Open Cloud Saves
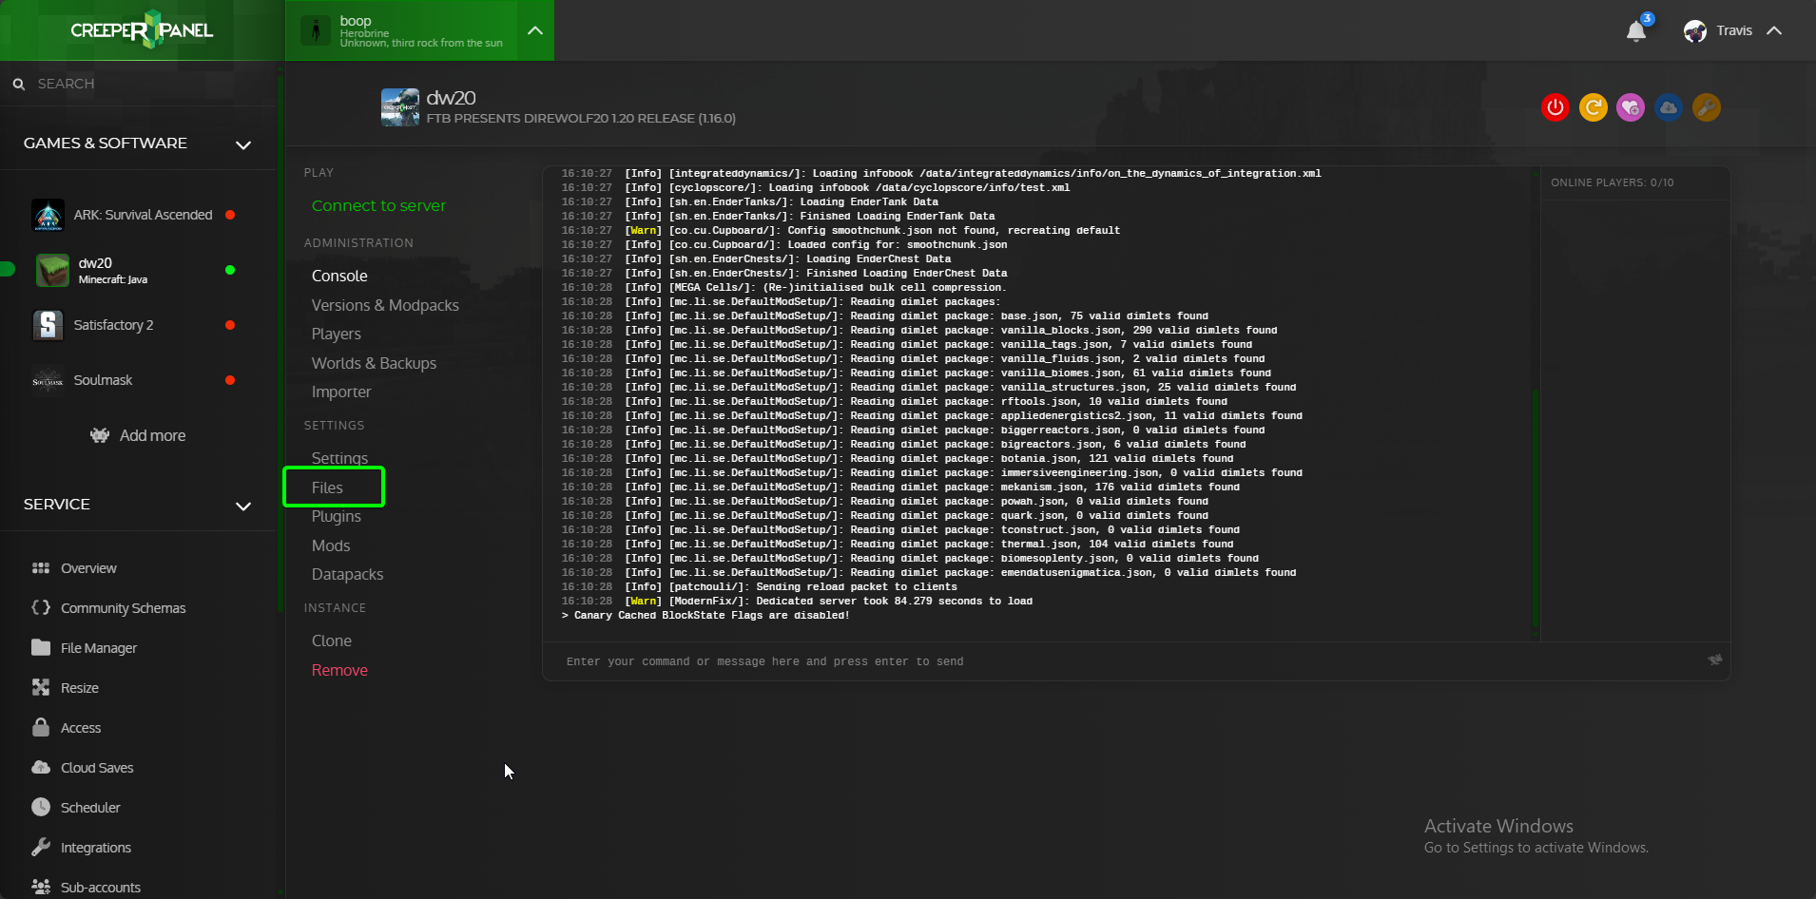Image resolution: width=1816 pixels, height=899 pixels. [x=97, y=768]
